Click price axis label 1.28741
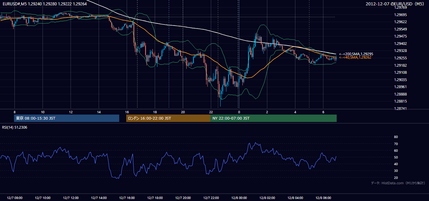Image resolution: width=429 pixels, height=201 pixels. coord(400,109)
